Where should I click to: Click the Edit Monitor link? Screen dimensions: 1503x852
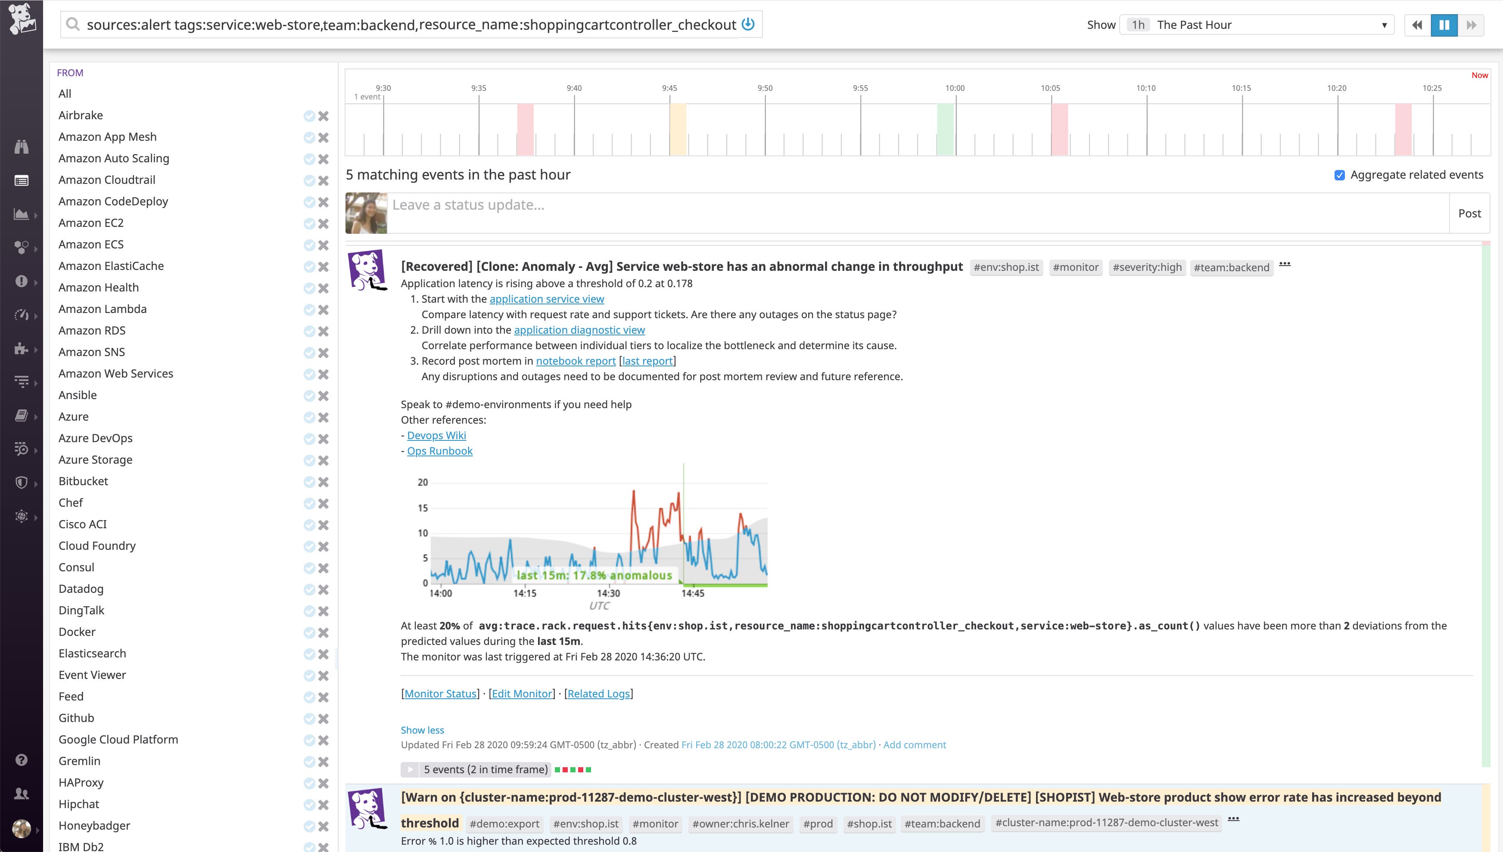(521, 694)
